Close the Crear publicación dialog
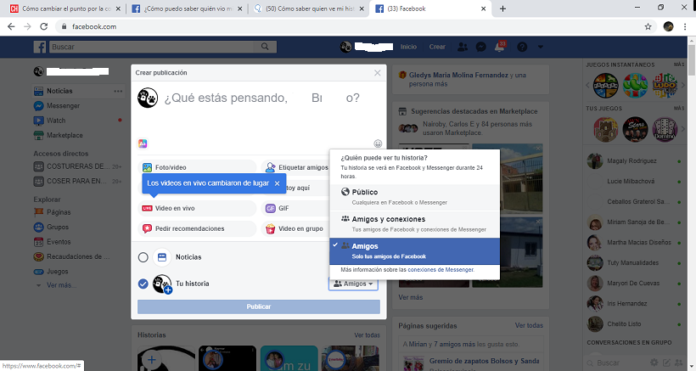Screen dimensions: 696x371 pyautogui.click(x=378, y=73)
